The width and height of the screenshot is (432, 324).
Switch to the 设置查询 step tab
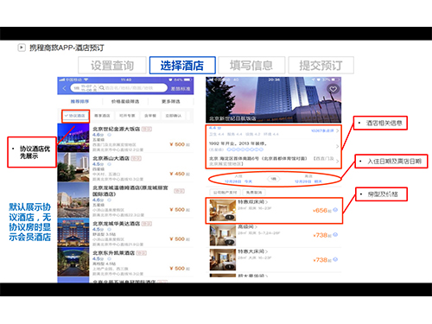tap(112, 66)
